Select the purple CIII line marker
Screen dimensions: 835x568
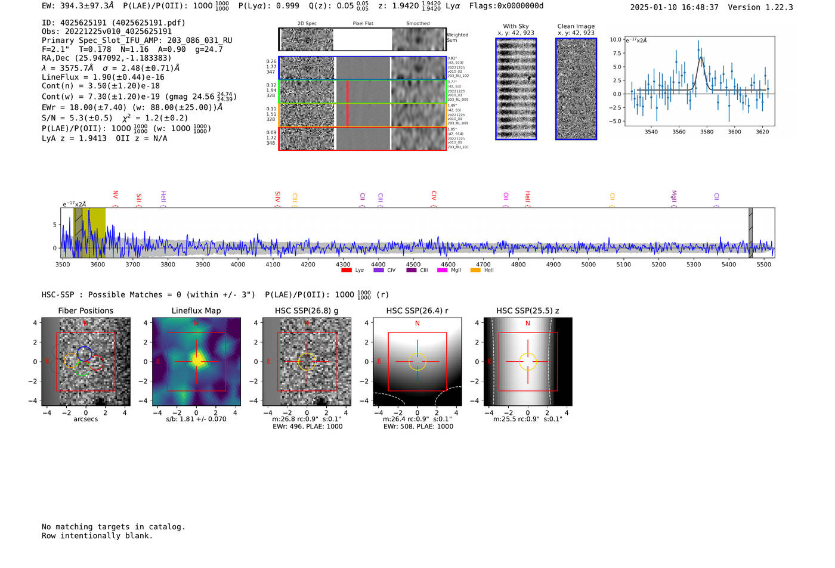pos(380,200)
